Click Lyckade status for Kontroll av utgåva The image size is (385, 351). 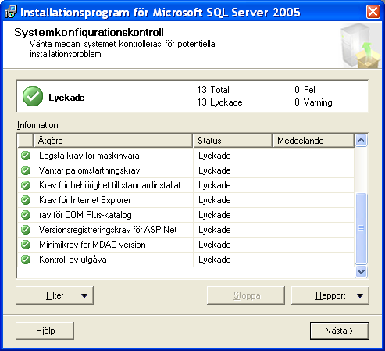pos(215,260)
